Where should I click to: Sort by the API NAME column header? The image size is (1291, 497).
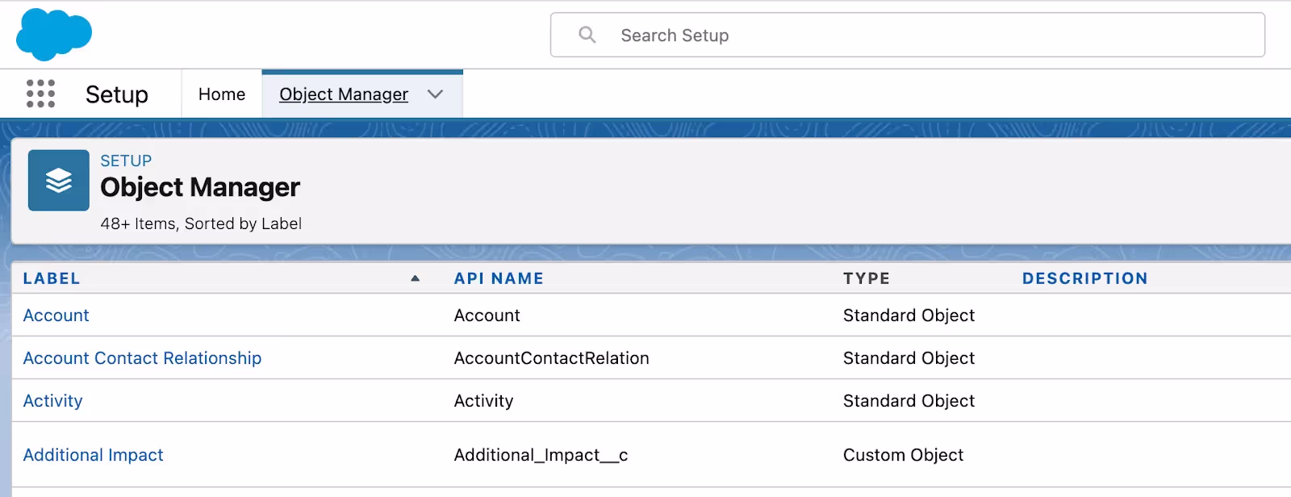point(499,278)
